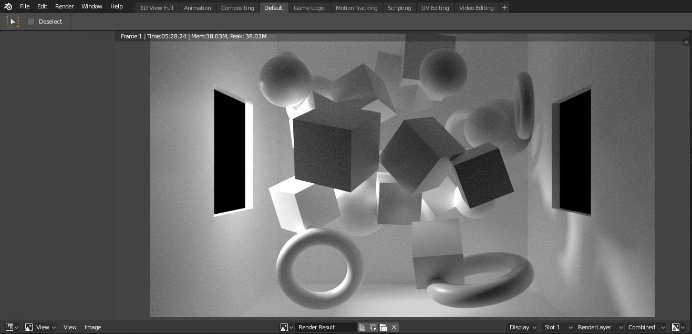
Task: Click the image browse icon next to Render Result
Action: (284, 327)
